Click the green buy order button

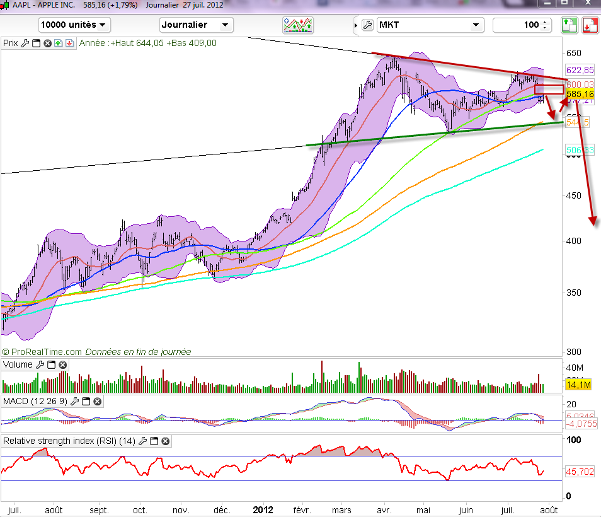570,25
